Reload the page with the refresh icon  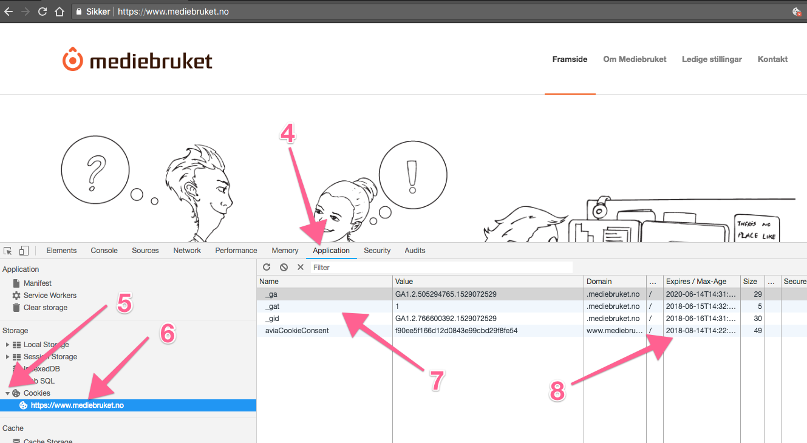pos(43,12)
